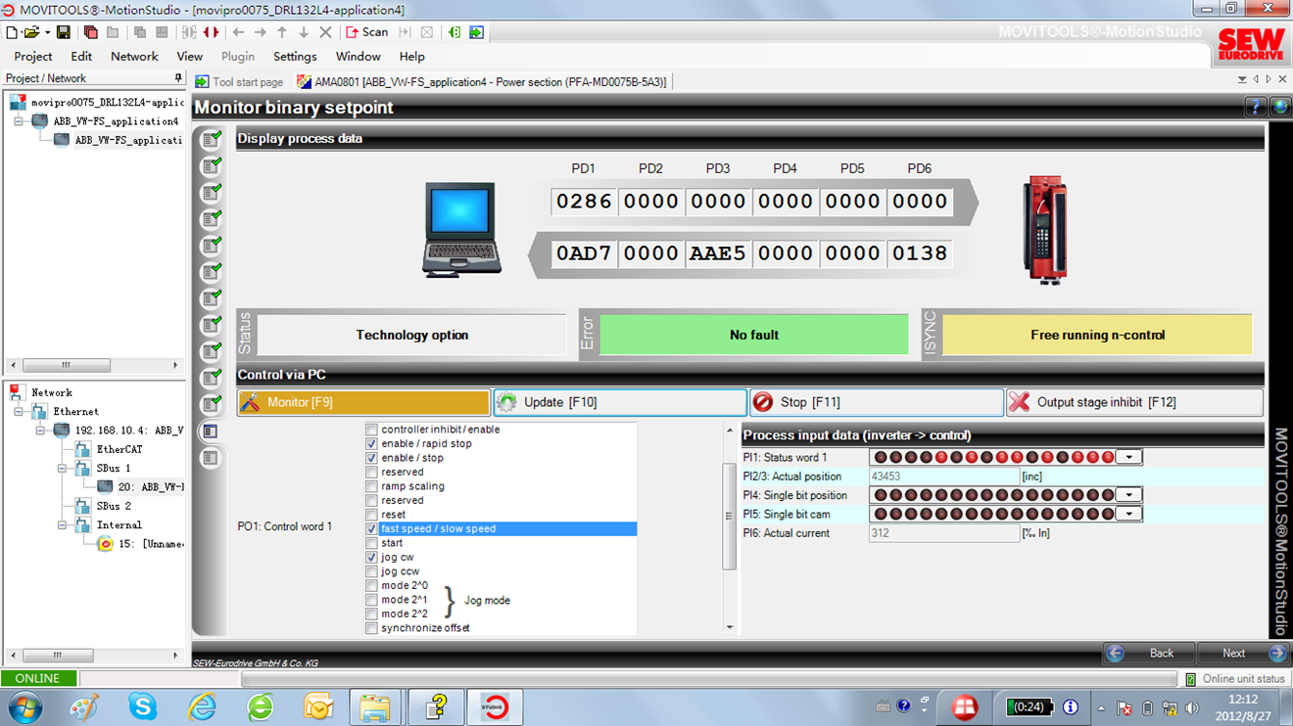Open the Settings menu
Image resolution: width=1293 pixels, height=726 pixels.
pos(294,57)
